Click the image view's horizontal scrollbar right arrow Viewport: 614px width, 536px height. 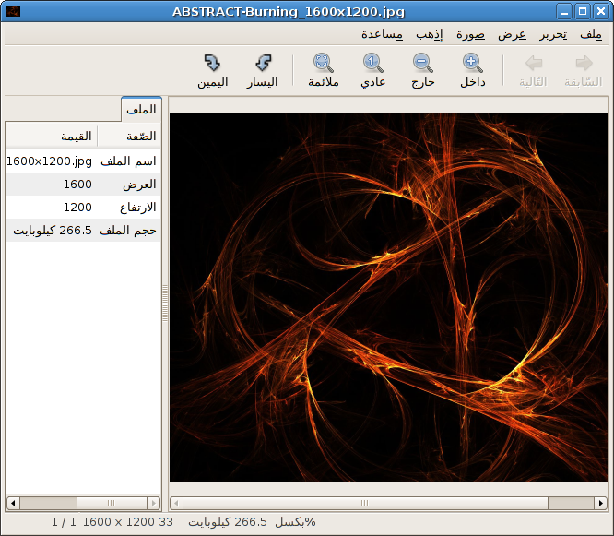pos(601,503)
